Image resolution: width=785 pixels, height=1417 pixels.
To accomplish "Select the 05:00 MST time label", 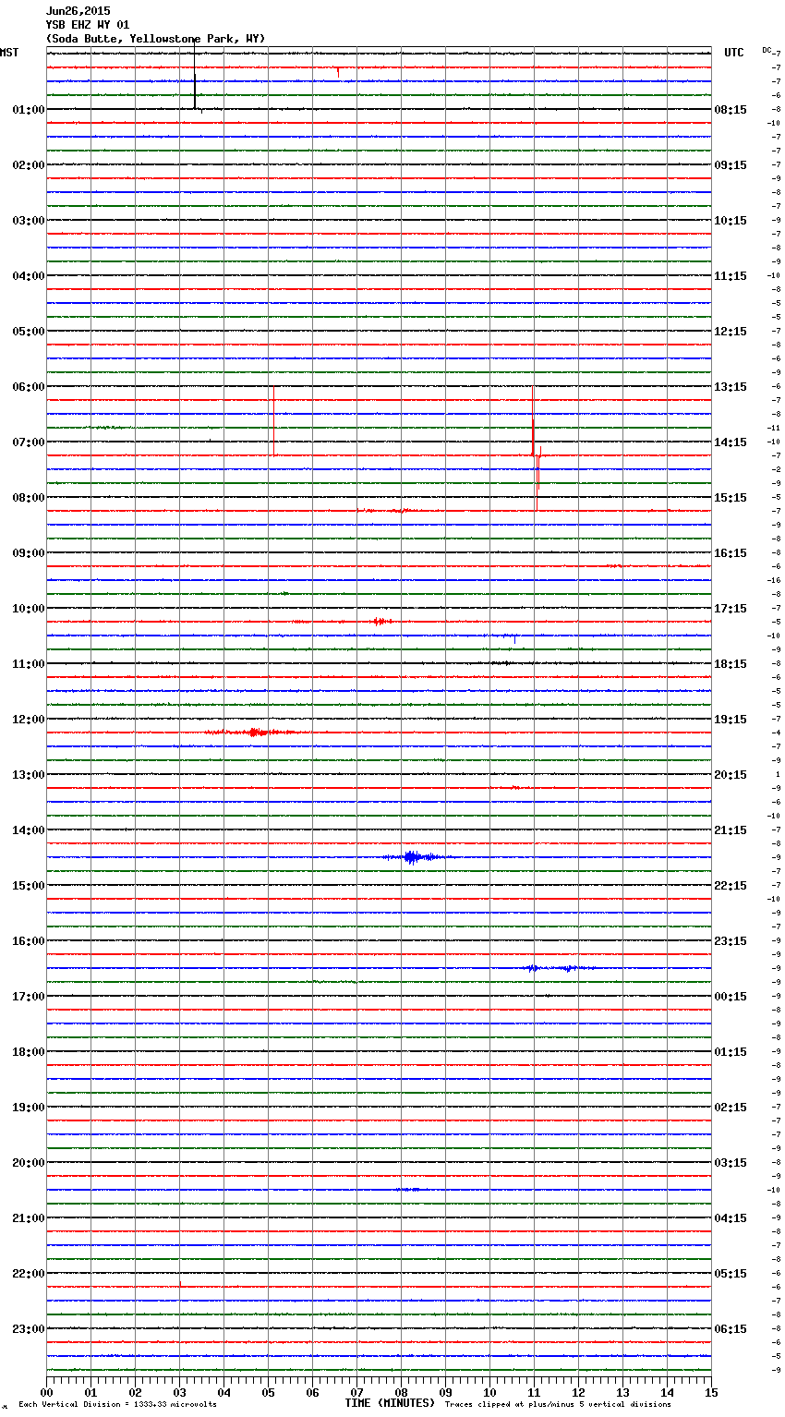I will pos(29,332).
